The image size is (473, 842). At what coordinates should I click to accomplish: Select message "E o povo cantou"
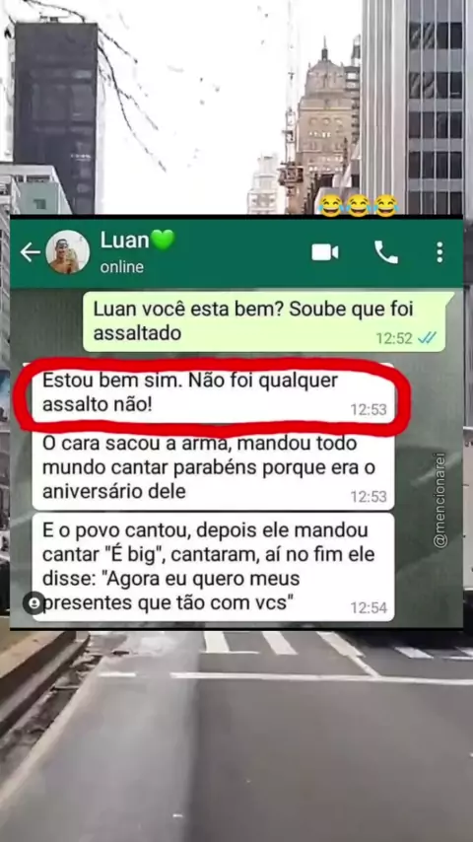(x=213, y=568)
